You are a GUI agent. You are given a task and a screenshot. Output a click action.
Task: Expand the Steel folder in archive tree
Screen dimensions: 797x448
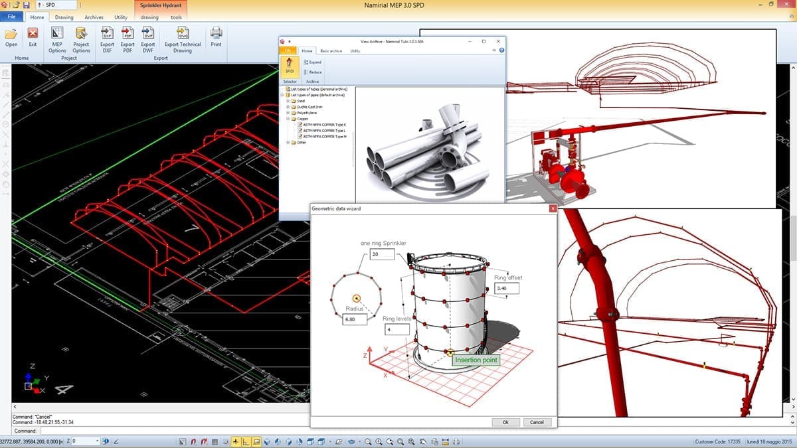click(288, 101)
